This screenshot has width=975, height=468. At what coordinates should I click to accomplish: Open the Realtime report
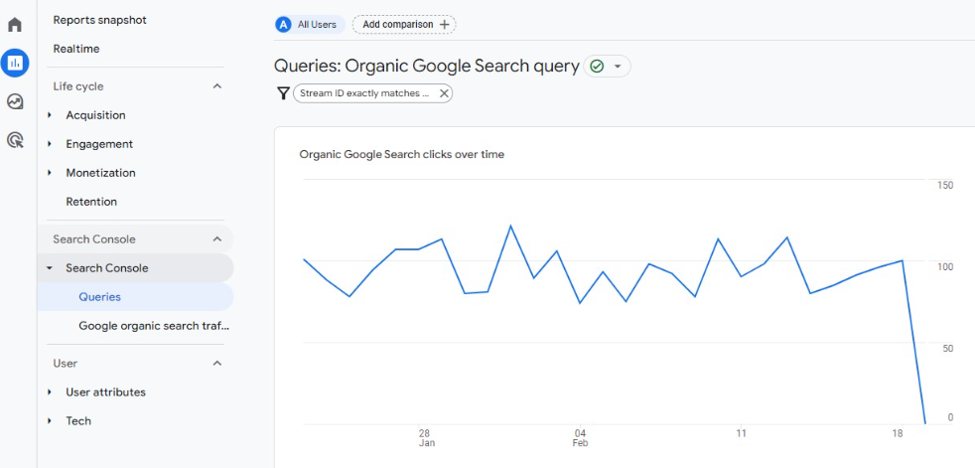click(76, 49)
